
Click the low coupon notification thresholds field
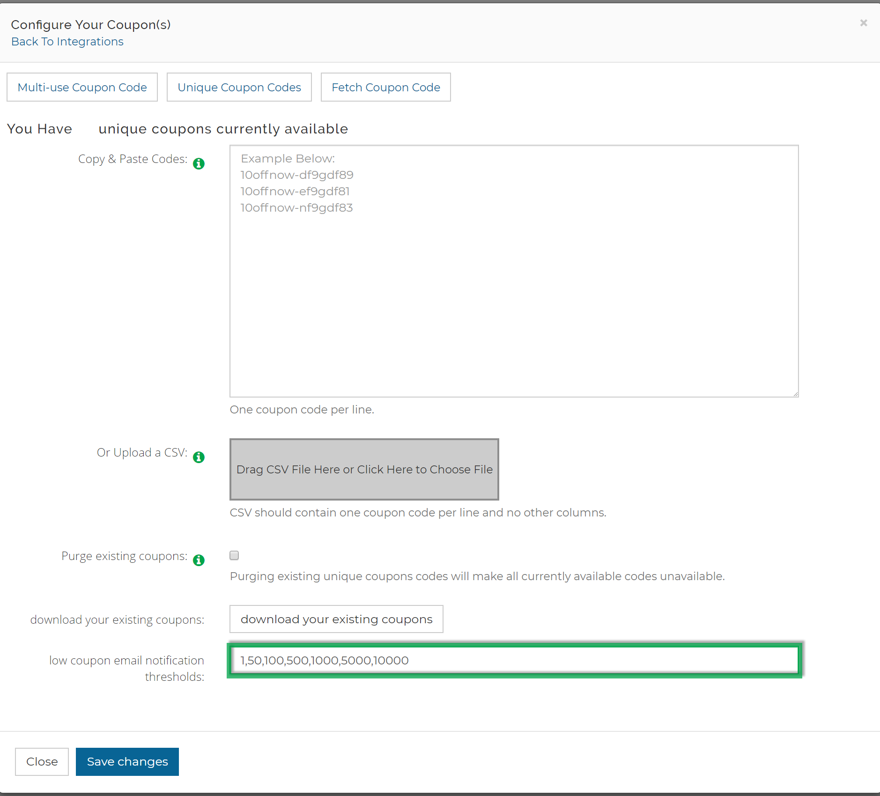(x=514, y=660)
